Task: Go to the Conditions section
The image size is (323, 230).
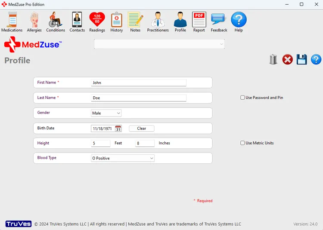Action: pos(56,22)
